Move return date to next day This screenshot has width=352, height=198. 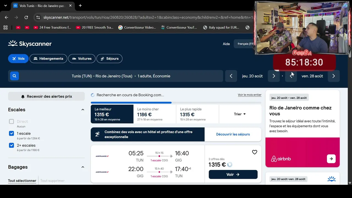(x=334, y=76)
